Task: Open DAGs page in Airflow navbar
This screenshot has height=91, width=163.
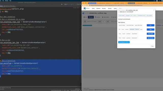Action: [x=93, y=8]
